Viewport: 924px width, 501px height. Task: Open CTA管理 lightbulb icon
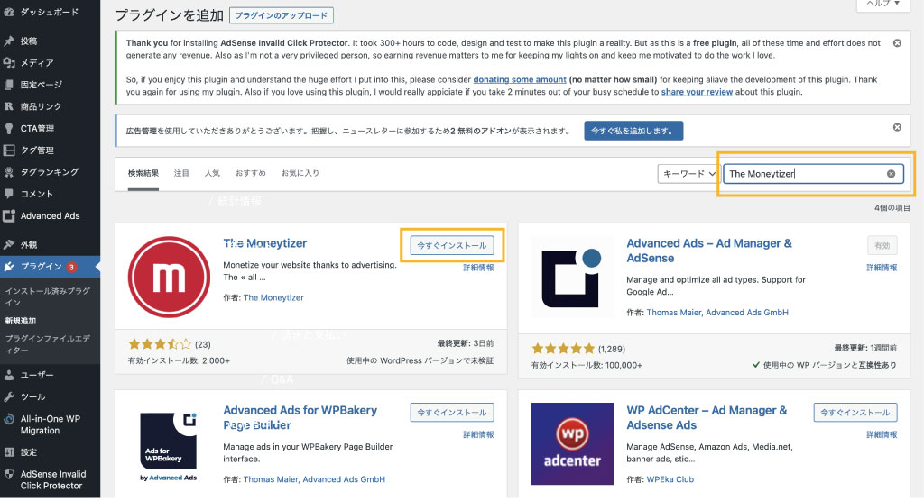point(9,128)
